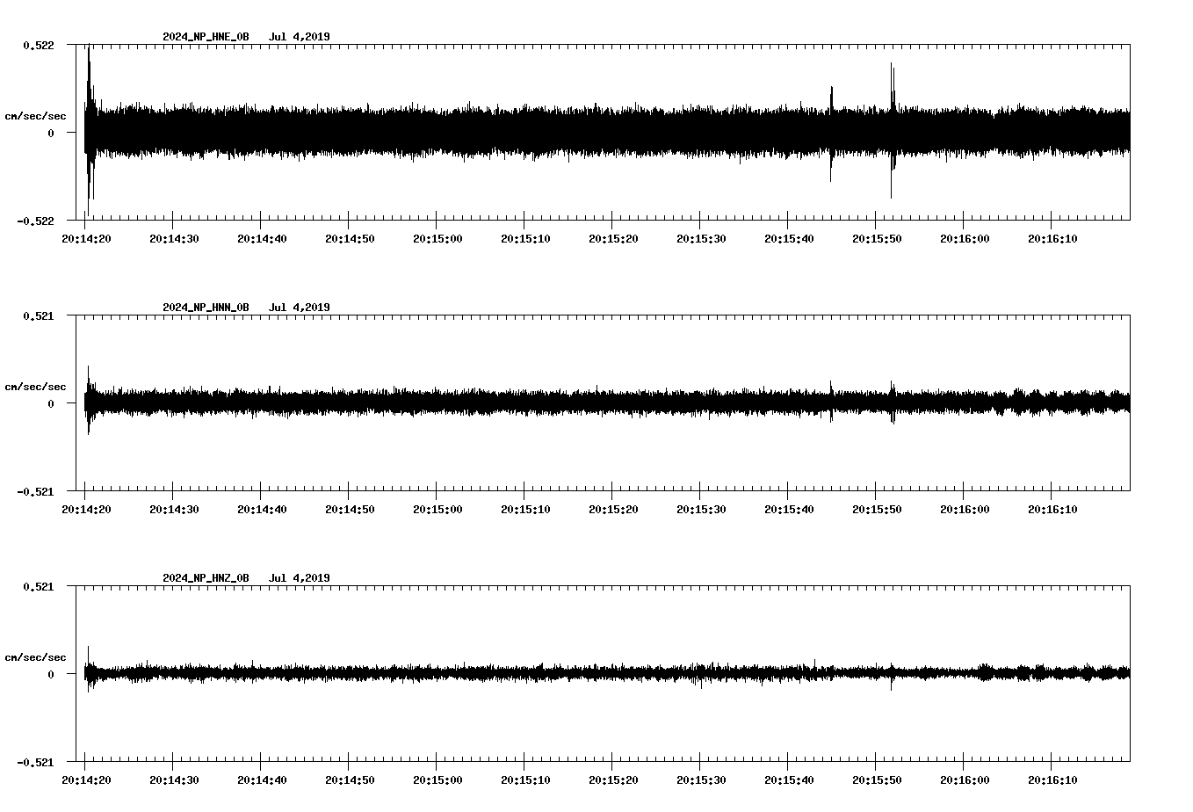Click the 2024_NP_HNN_0B channel title
The height and width of the screenshot is (812, 1193).
(x=206, y=308)
